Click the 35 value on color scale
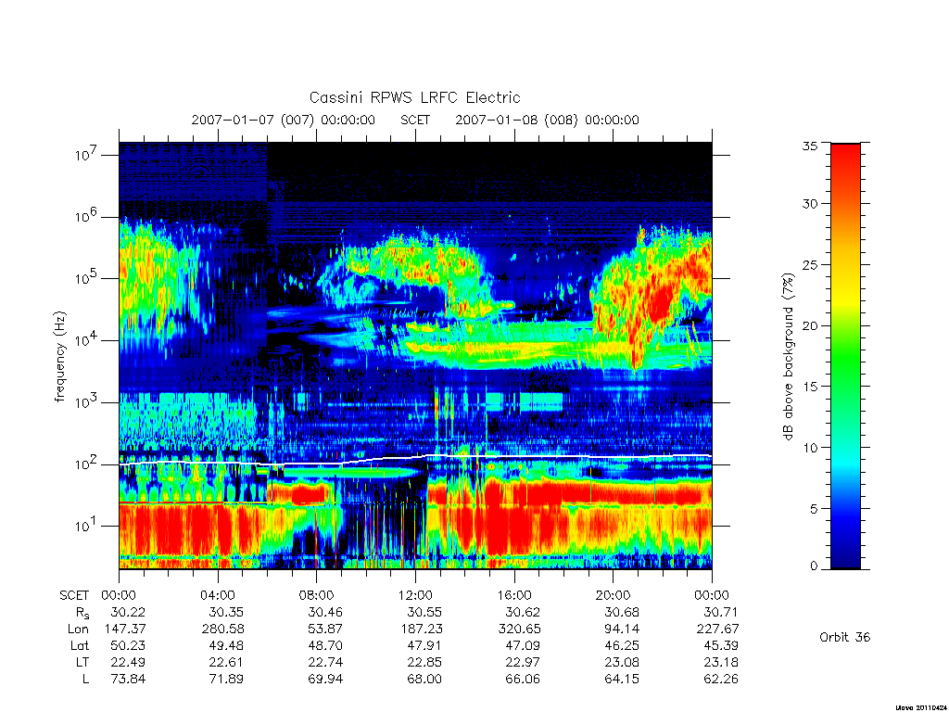 tap(810, 146)
